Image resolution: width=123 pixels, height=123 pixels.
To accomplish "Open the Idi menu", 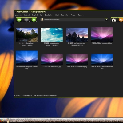I will (41, 15).
